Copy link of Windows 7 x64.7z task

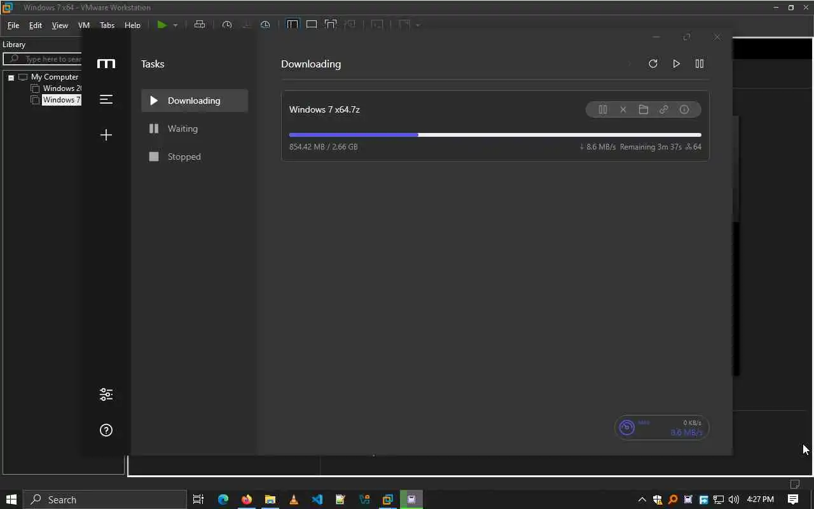(664, 109)
